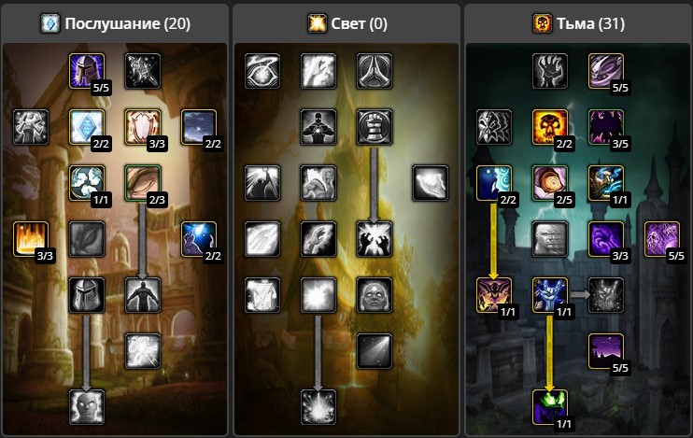Select the gray glowing face talent in Послушание

tap(87, 407)
